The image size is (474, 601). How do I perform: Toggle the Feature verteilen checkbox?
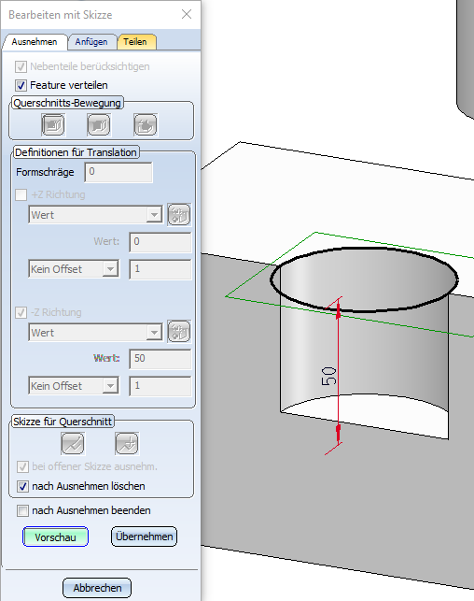pyautogui.click(x=21, y=85)
